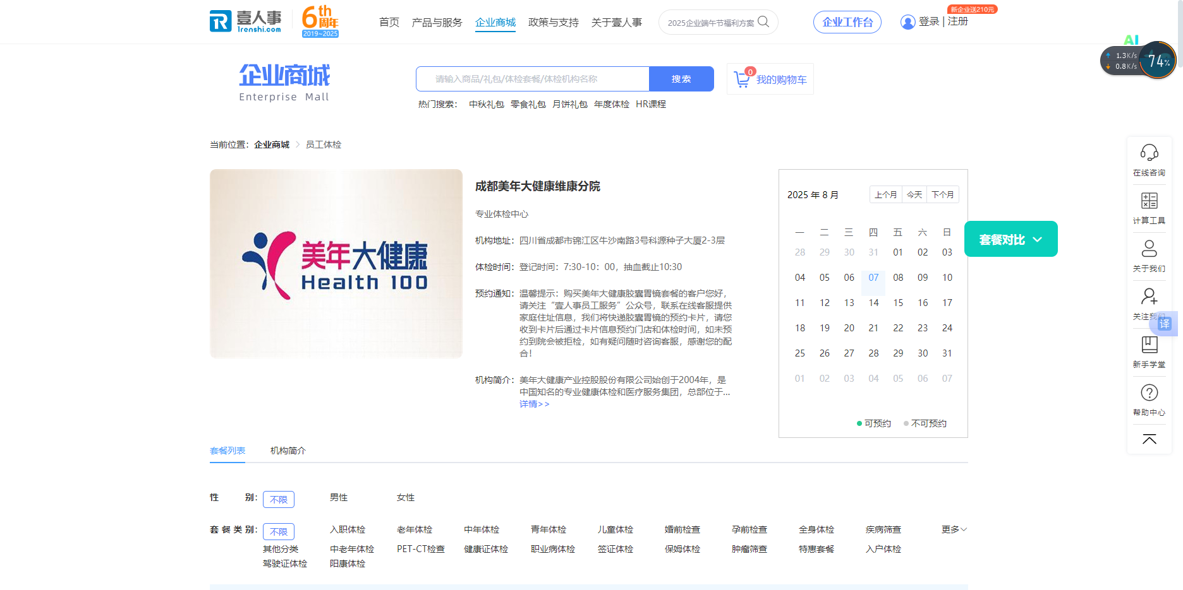Open 政策与支持 nav menu

coord(554,22)
